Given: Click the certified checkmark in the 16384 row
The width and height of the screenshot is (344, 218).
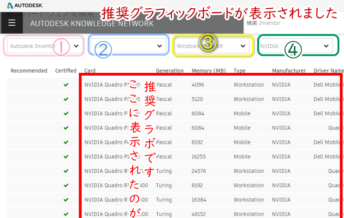Looking at the screenshot, I should [66, 200].
